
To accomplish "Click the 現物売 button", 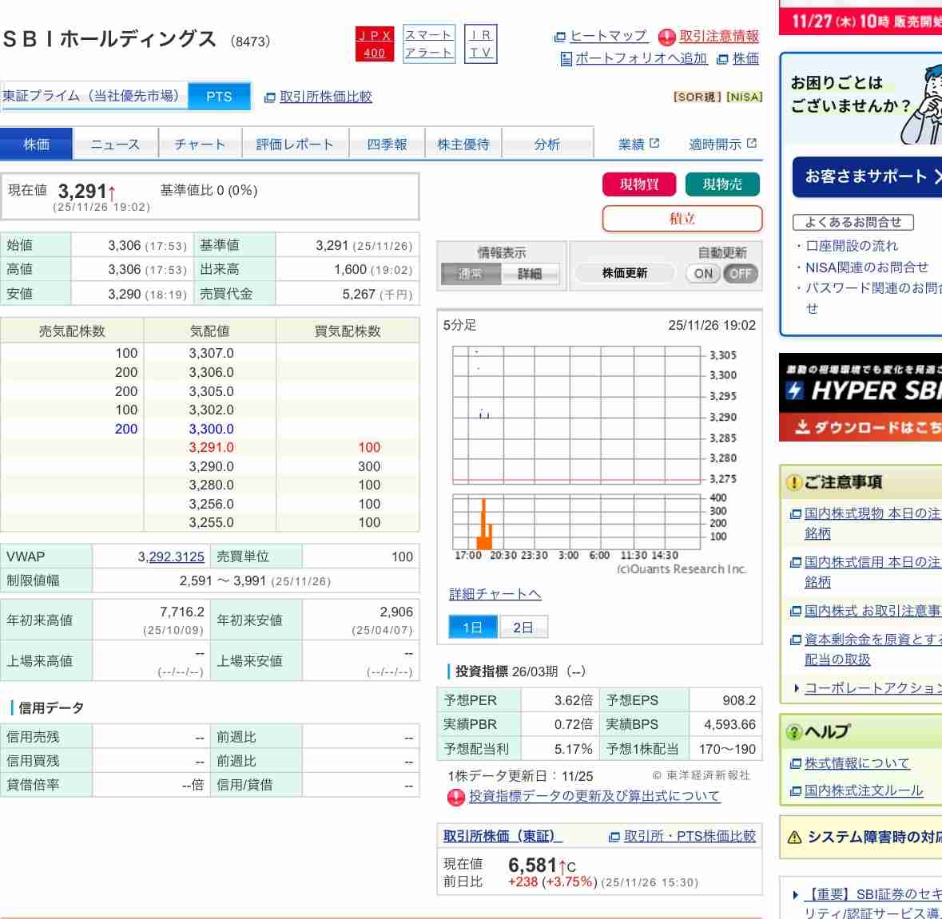I will [722, 184].
